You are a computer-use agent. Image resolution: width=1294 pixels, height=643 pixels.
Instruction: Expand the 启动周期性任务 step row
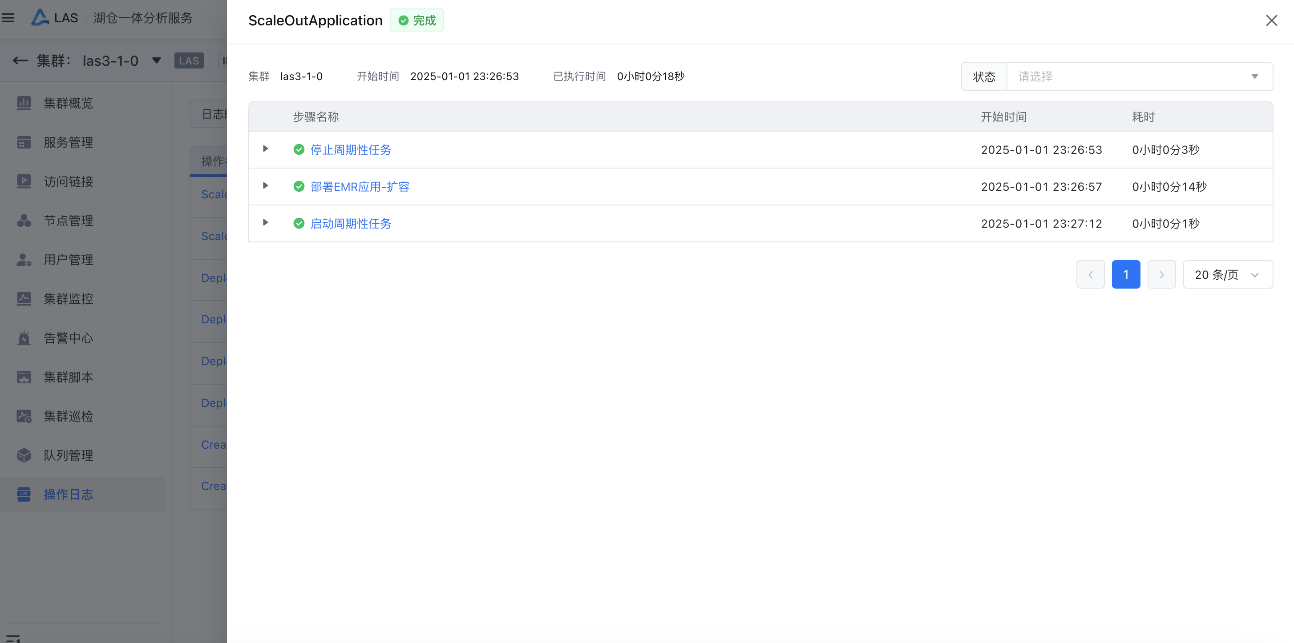tap(265, 222)
